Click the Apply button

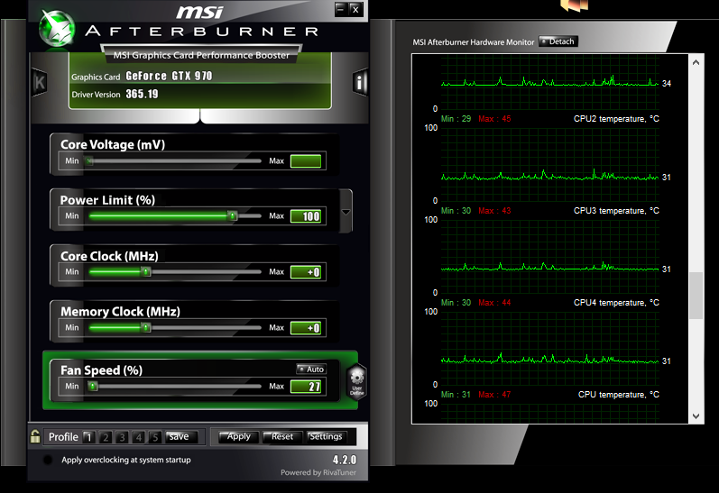238,436
